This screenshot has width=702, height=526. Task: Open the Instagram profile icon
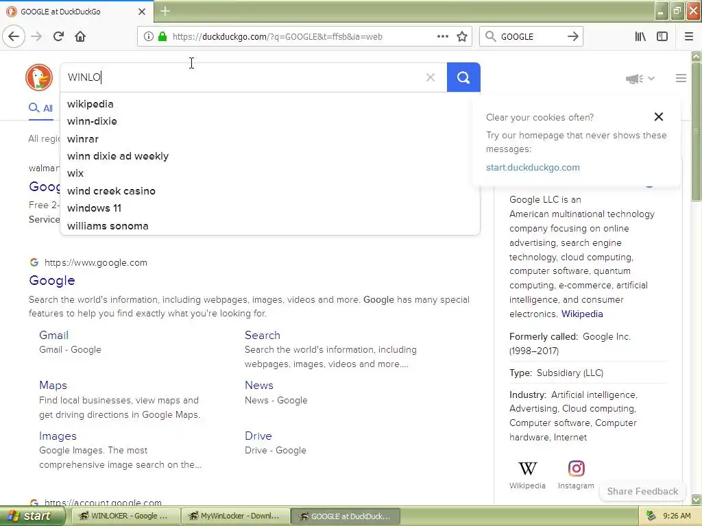click(x=576, y=468)
